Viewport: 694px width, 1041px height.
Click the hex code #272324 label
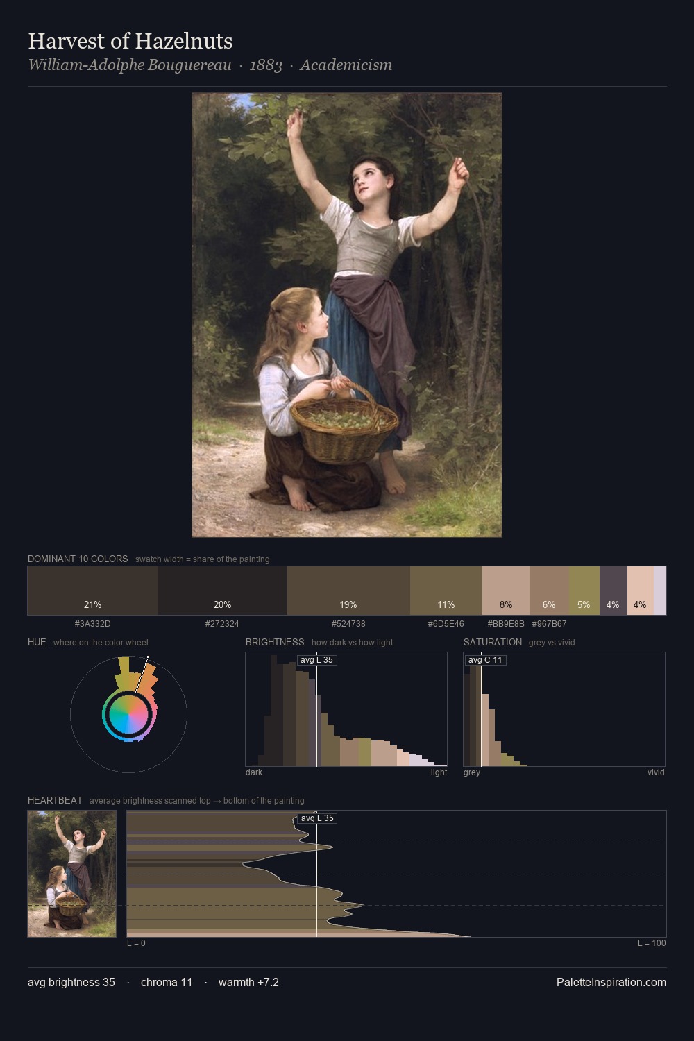tap(222, 624)
